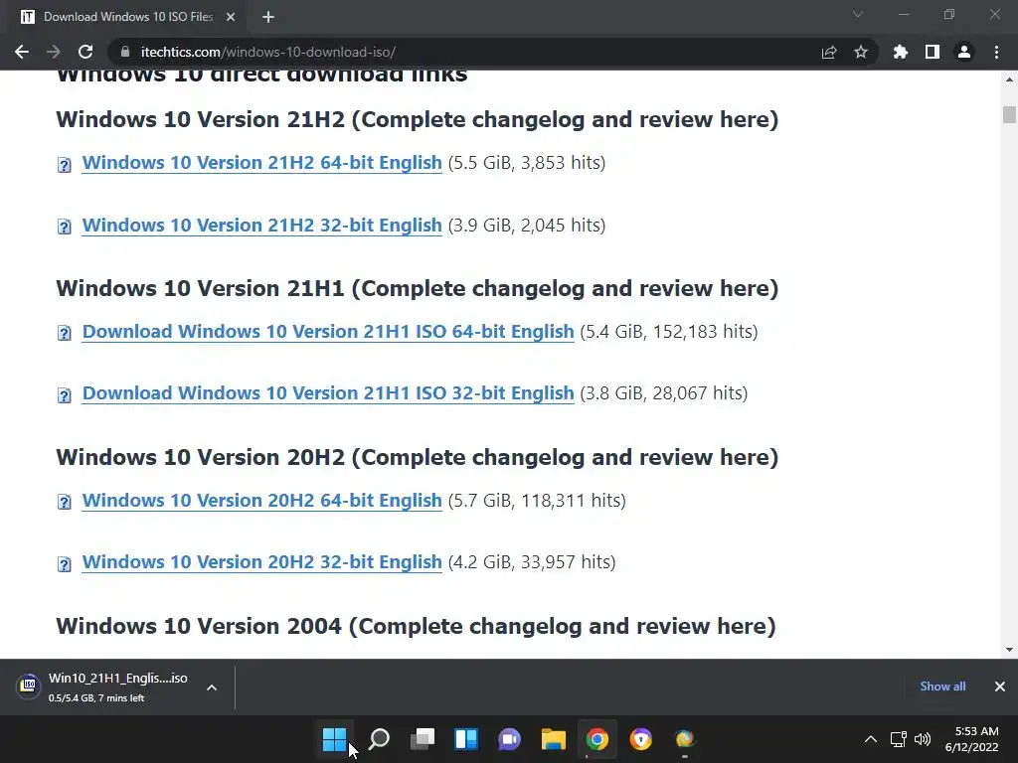Open the orange shield app on taskbar
Screen dimensions: 1018x763
(x=641, y=739)
